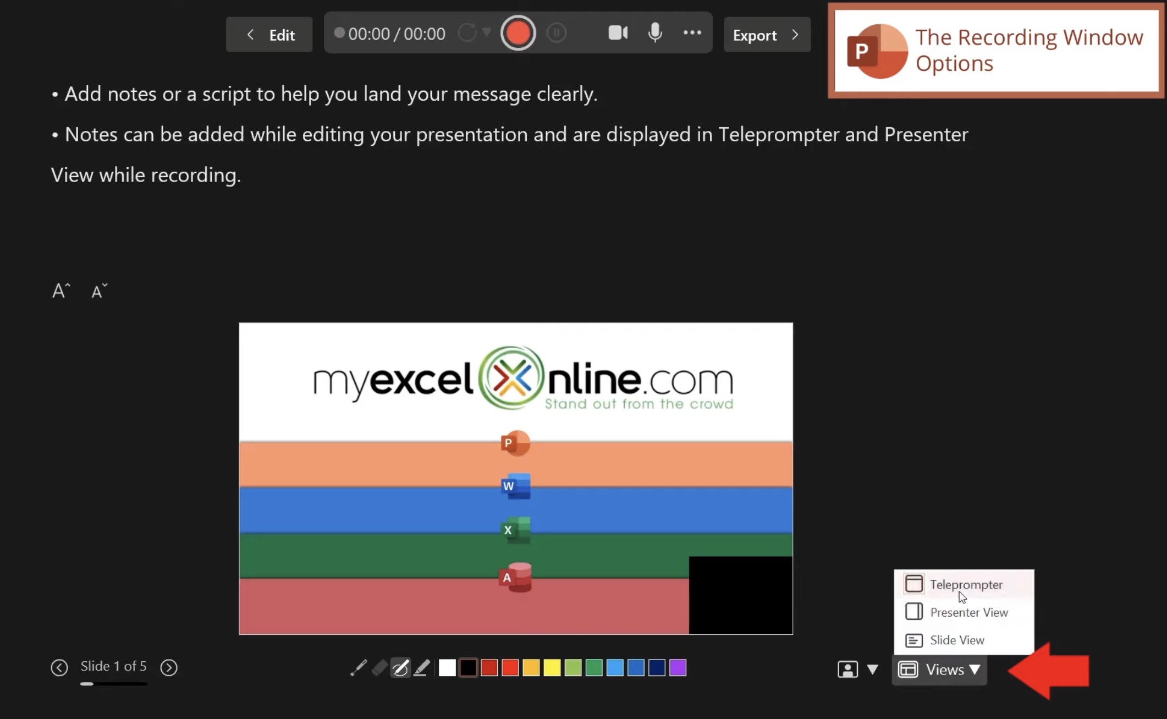Image resolution: width=1167 pixels, height=719 pixels.
Task: Choose the black ink color
Action: coord(468,668)
